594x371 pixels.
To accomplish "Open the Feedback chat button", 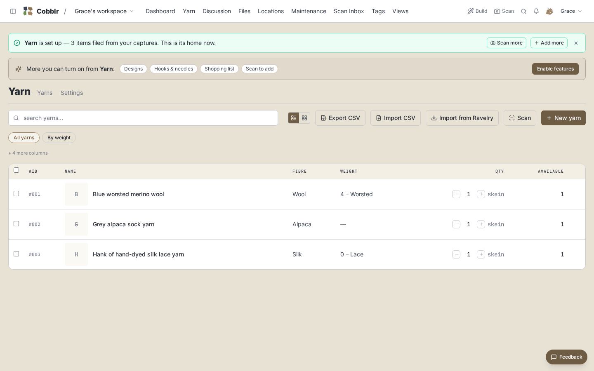I will [566, 357].
